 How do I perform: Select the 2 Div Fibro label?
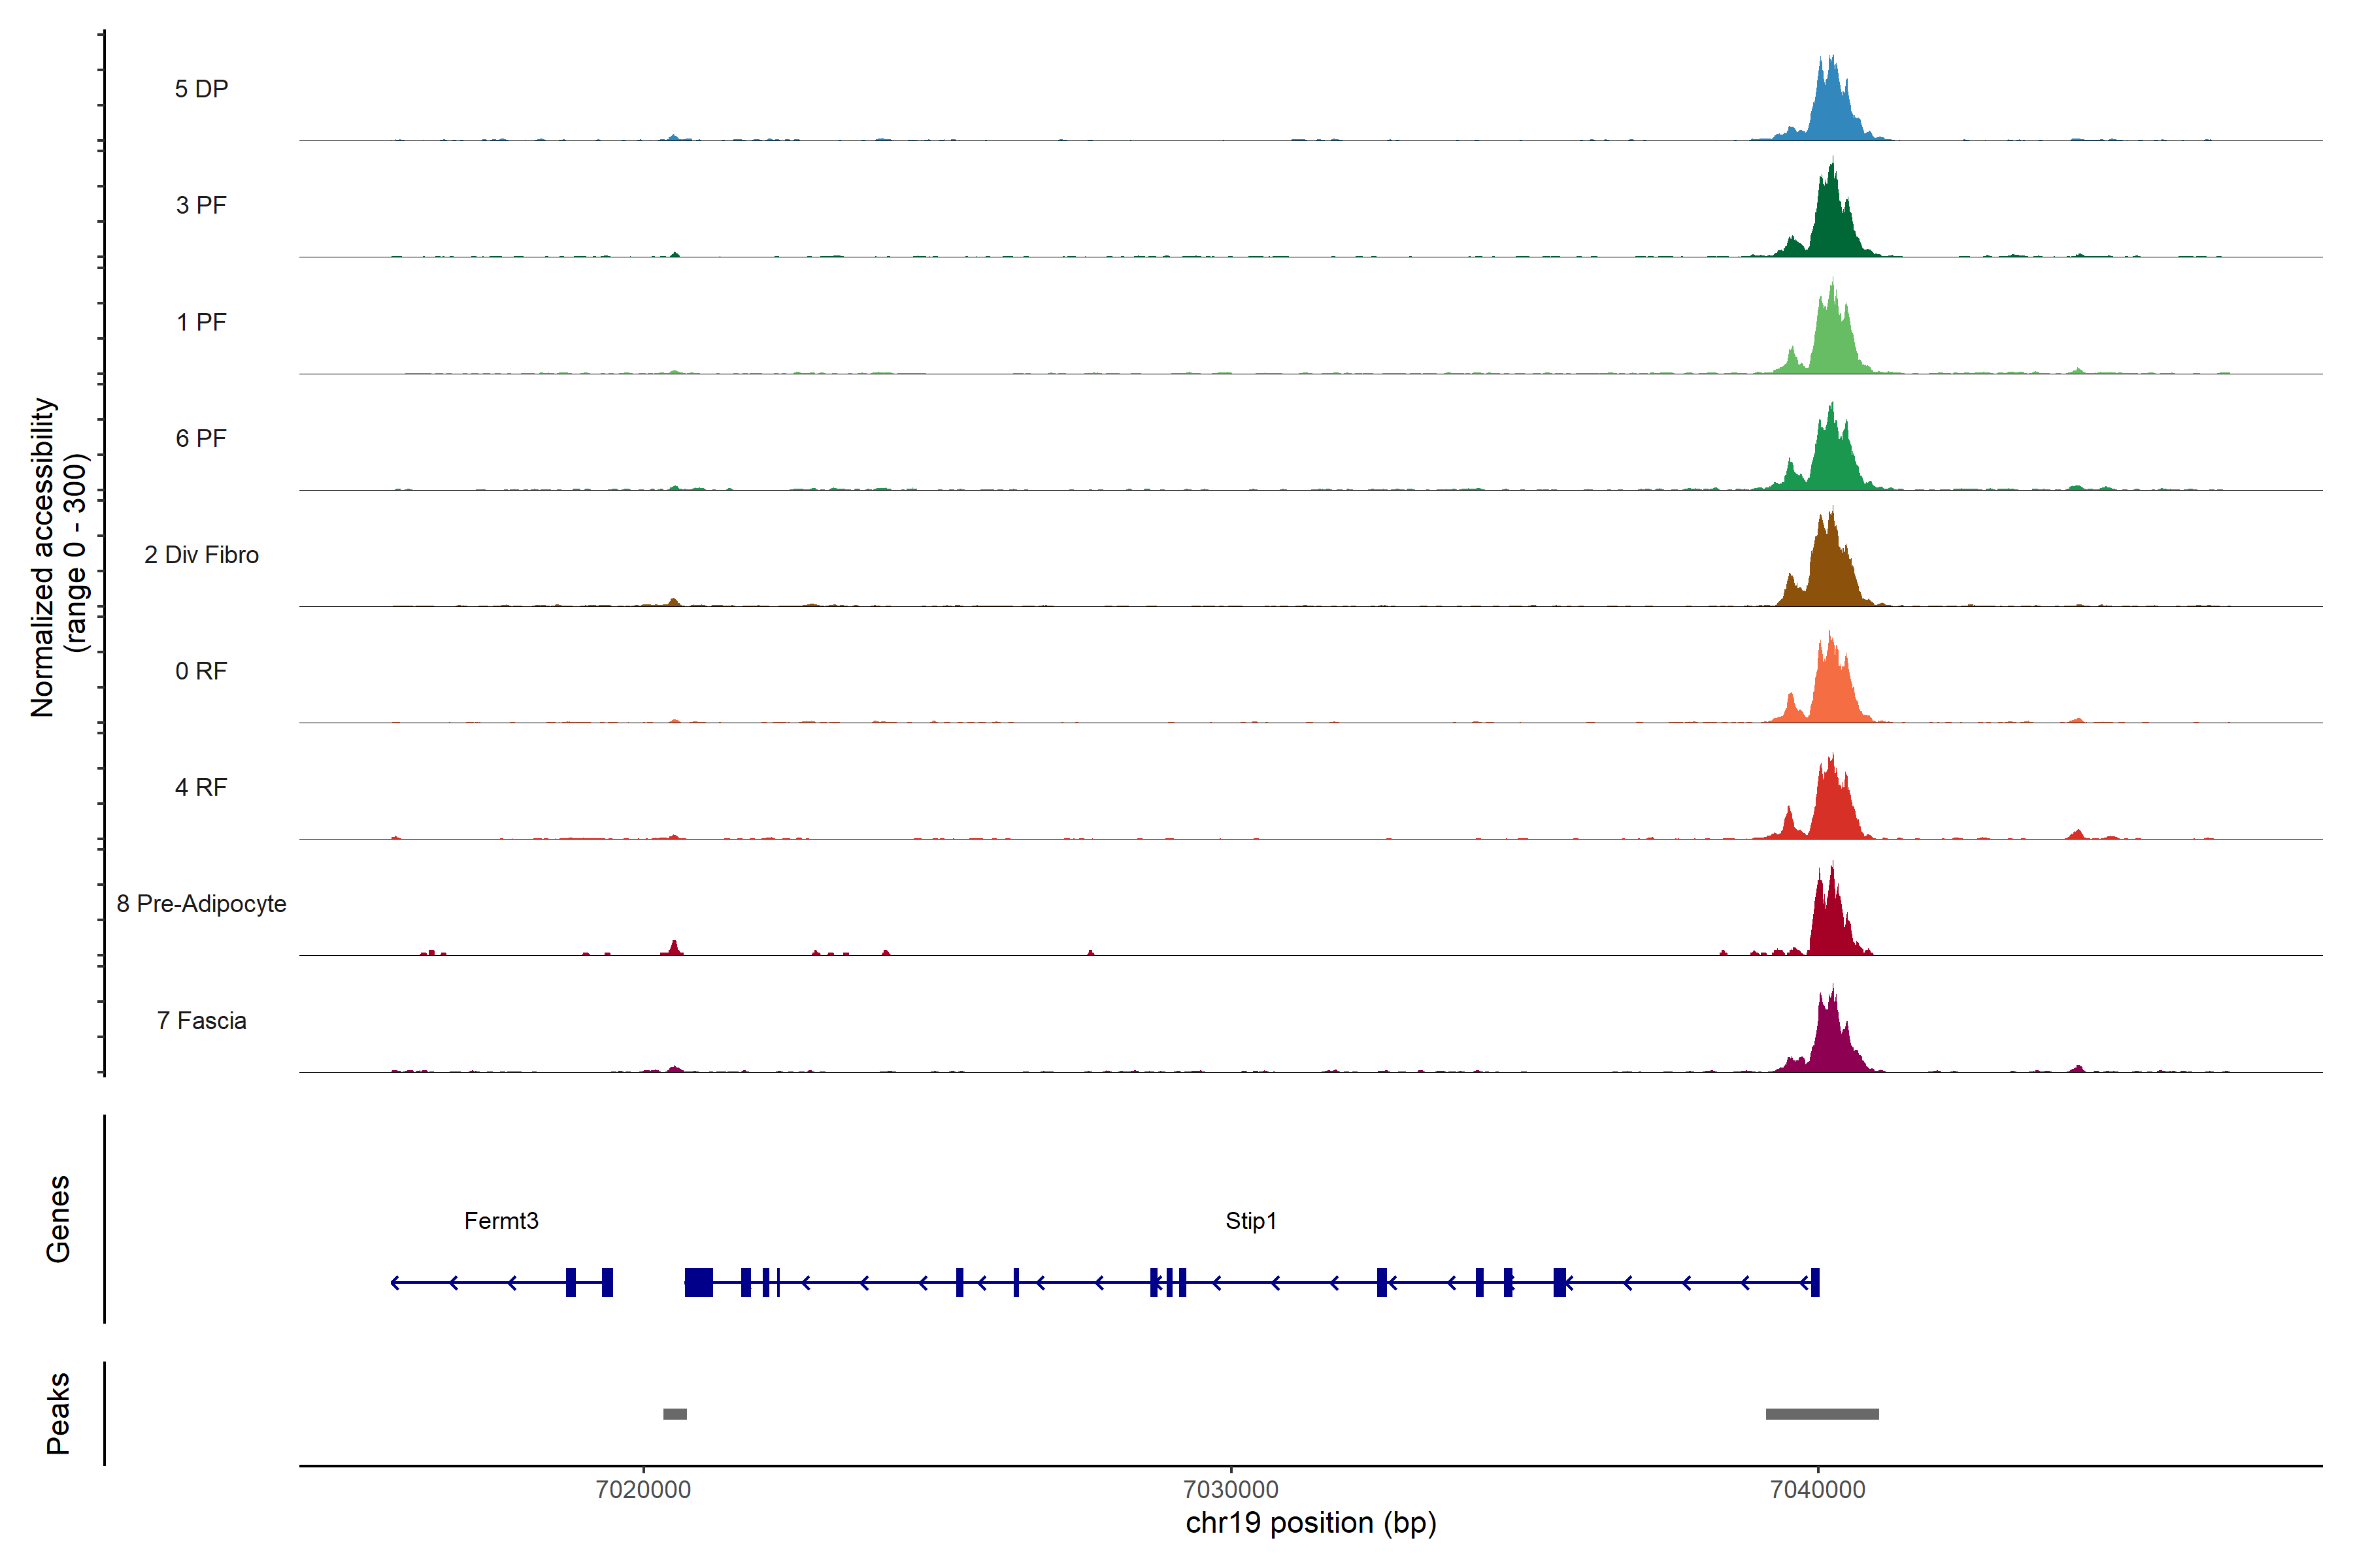[x=201, y=555]
